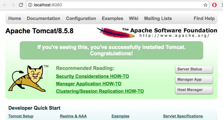The height and width of the screenshot is (120, 223).
Task: Open Clustering/Session Replication HOW-TO link
Action: click(x=100, y=91)
